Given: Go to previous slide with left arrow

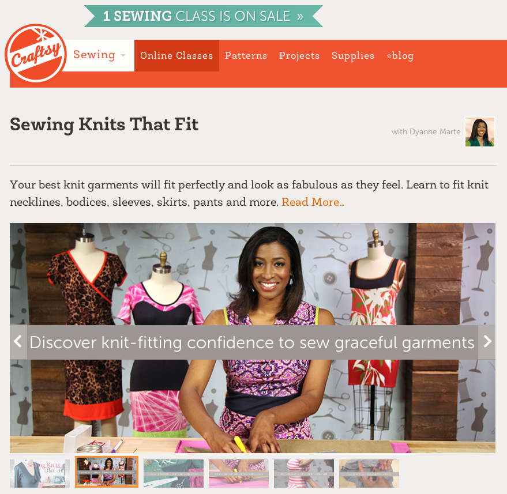Looking at the screenshot, I should pyautogui.click(x=18, y=342).
